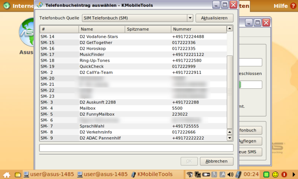Click the yellow smiley tray icon
The image size is (298, 179).
click(275, 174)
